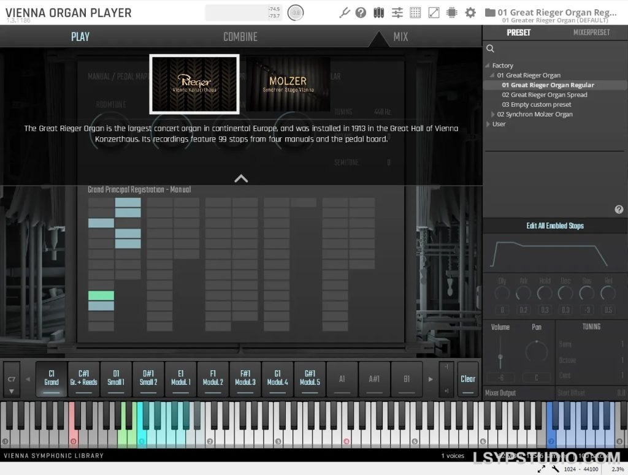Image resolution: width=628 pixels, height=475 pixels.
Task: Collapse the organ description panel chevron
Action: [241, 178]
